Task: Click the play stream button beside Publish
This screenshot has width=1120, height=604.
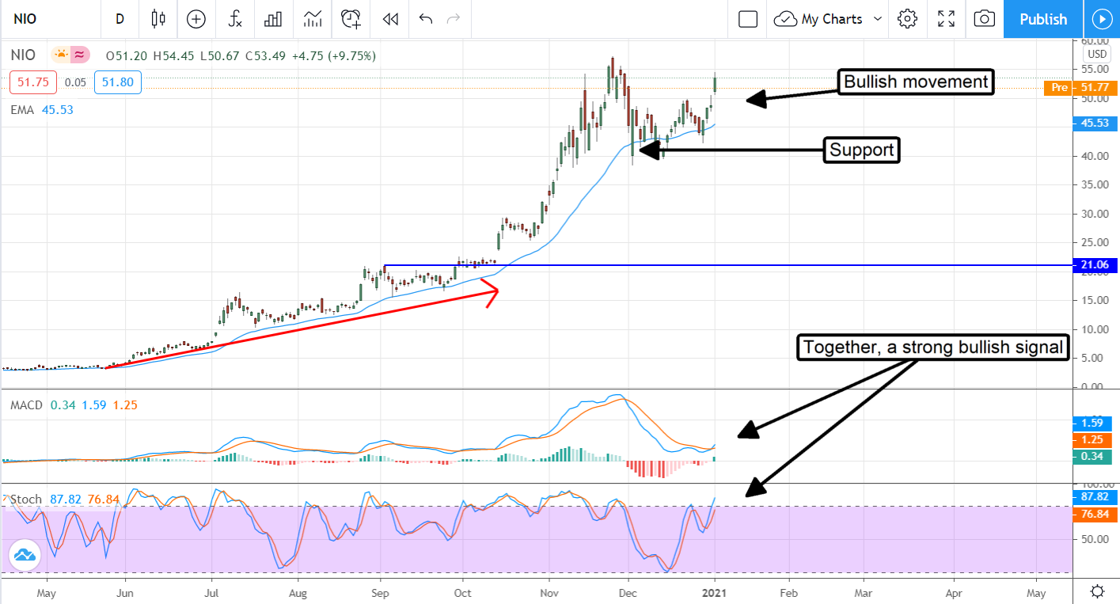Action: point(1101,19)
